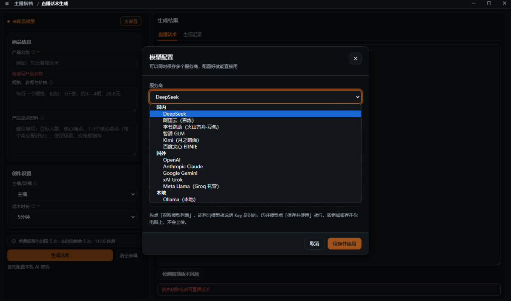This screenshot has width=511, height=301.
Task: Choose Google Gemini provider option
Action: click(255, 173)
